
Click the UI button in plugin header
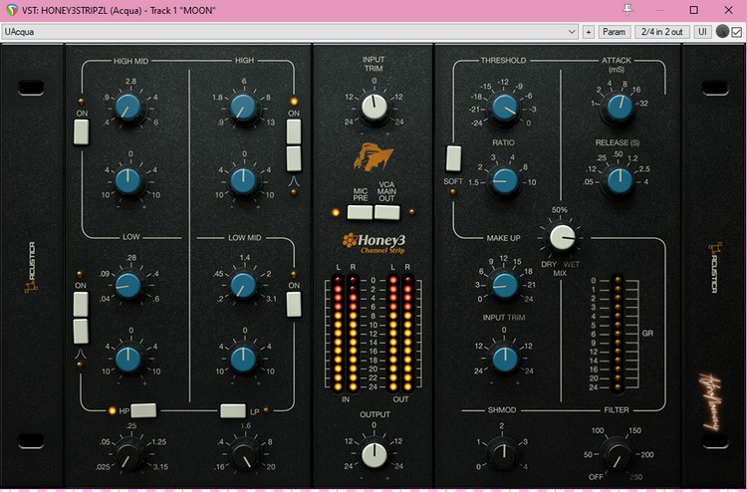(702, 32)
